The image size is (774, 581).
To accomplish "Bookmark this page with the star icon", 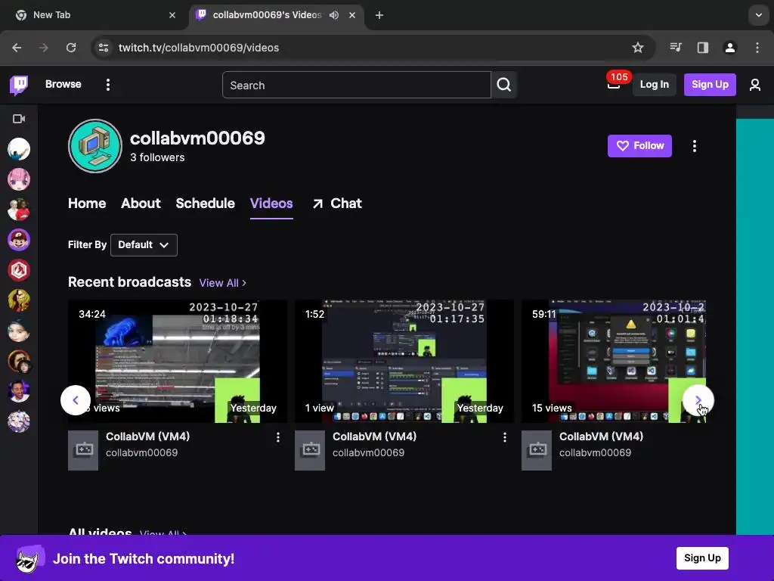I will coord(638,48).
